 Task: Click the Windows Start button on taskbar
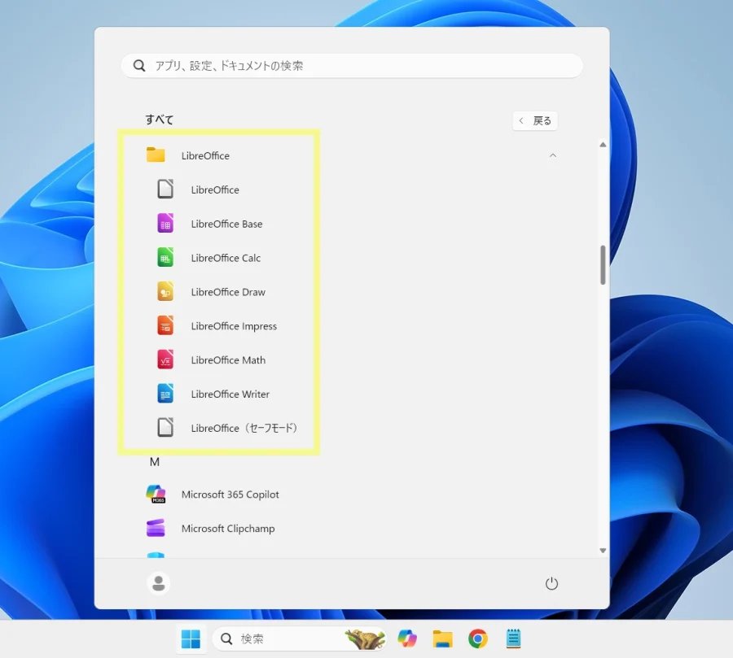[x=191, y=638]
